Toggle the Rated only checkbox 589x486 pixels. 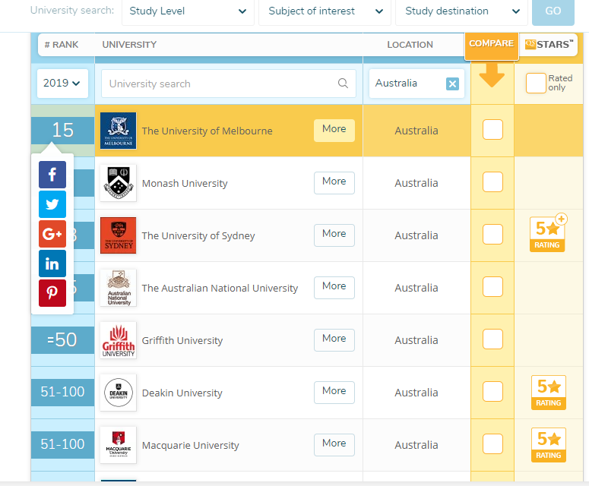pos(536,83)
